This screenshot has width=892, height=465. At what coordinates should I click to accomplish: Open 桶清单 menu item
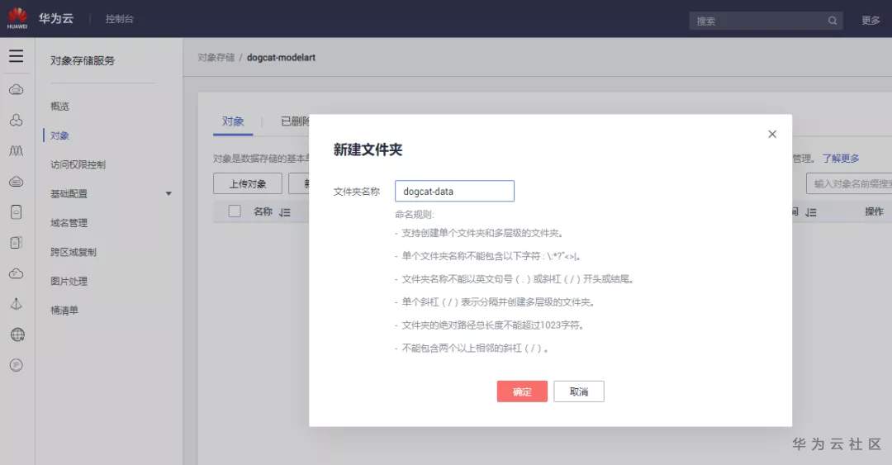click(x=64, y=311)
